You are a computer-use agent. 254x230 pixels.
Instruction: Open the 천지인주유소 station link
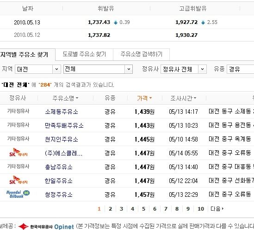(62, 139)
